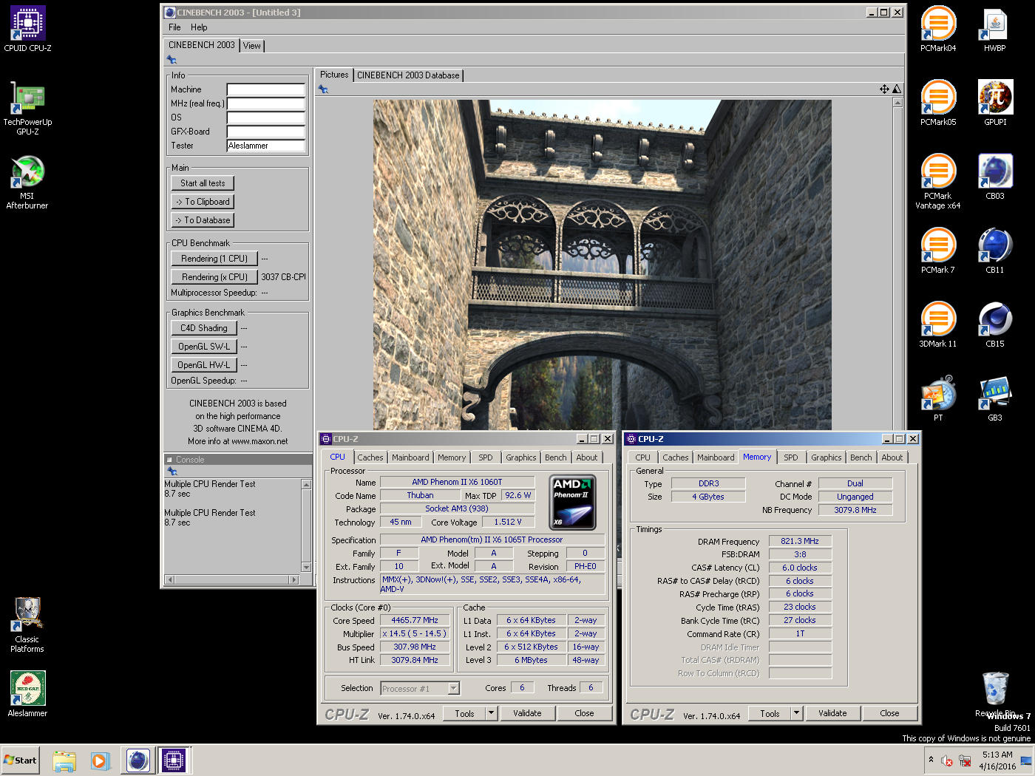Open Mainboard tab in left CPU-Z

(410, 457)
